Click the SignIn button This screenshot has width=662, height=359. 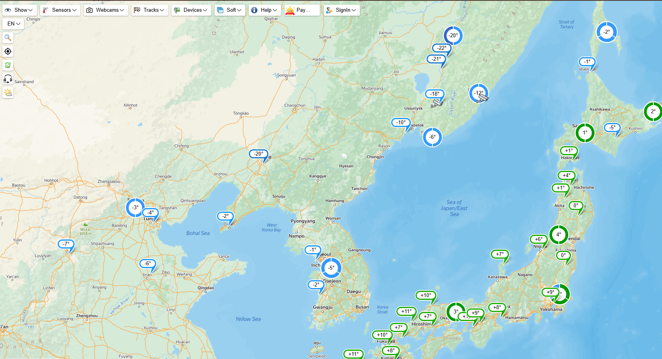pyautogui.click(x=341, y=10)
